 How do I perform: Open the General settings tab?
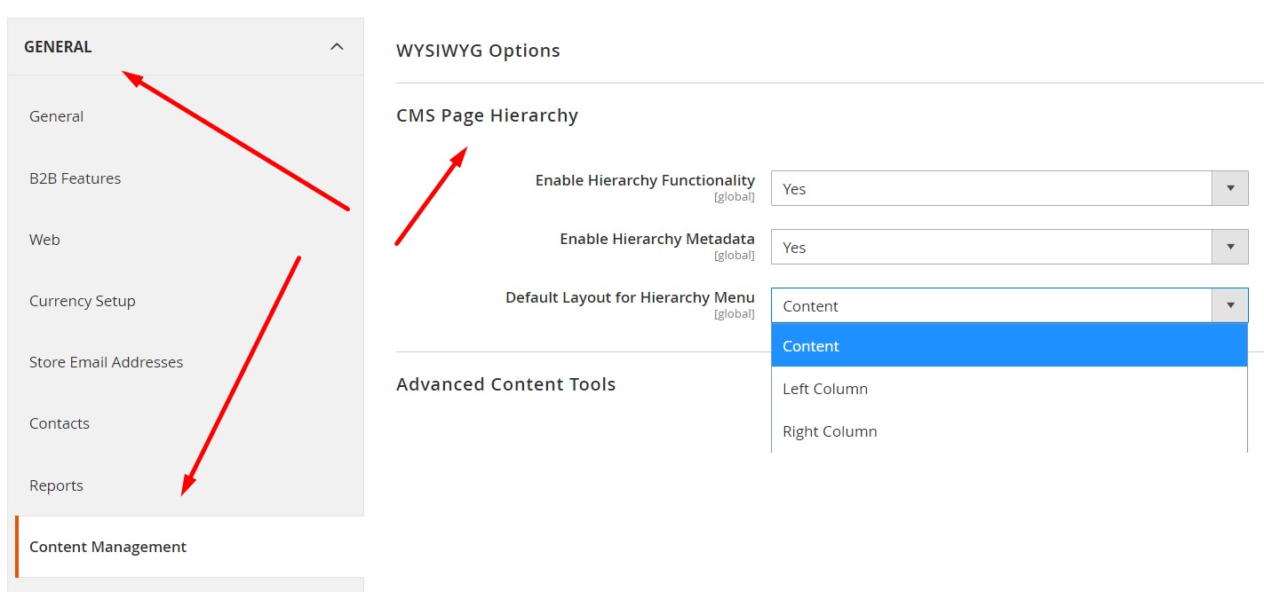[x=57, y=116]
